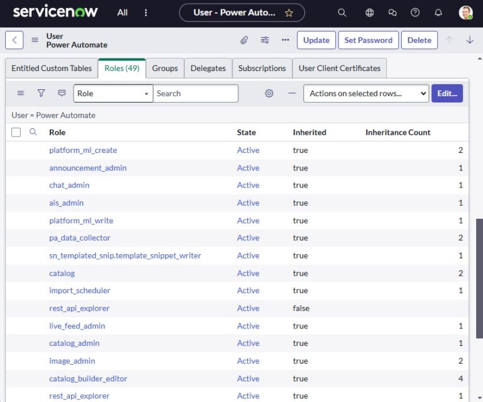Screen dimensions: 483x402
Task: Open the personalize form settings icon
Action: [265, 40]
